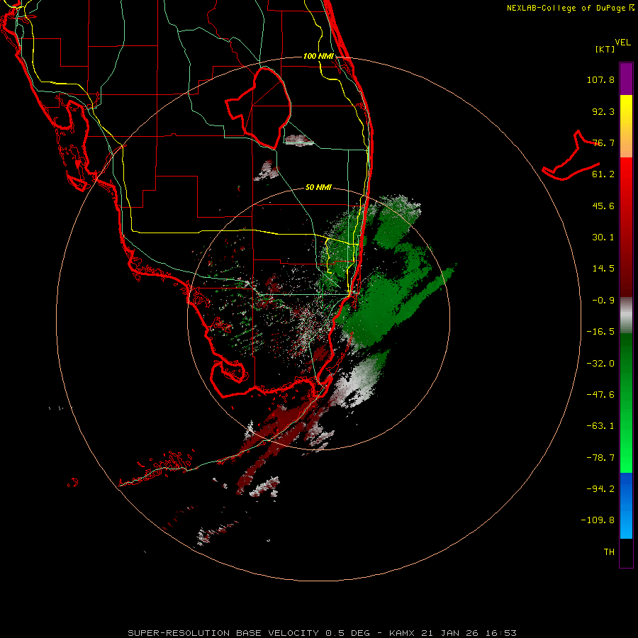Click the 100 NMI range ring label

318,56
